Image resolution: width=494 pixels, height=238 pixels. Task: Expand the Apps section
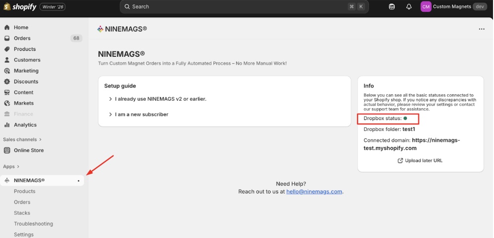11,166
